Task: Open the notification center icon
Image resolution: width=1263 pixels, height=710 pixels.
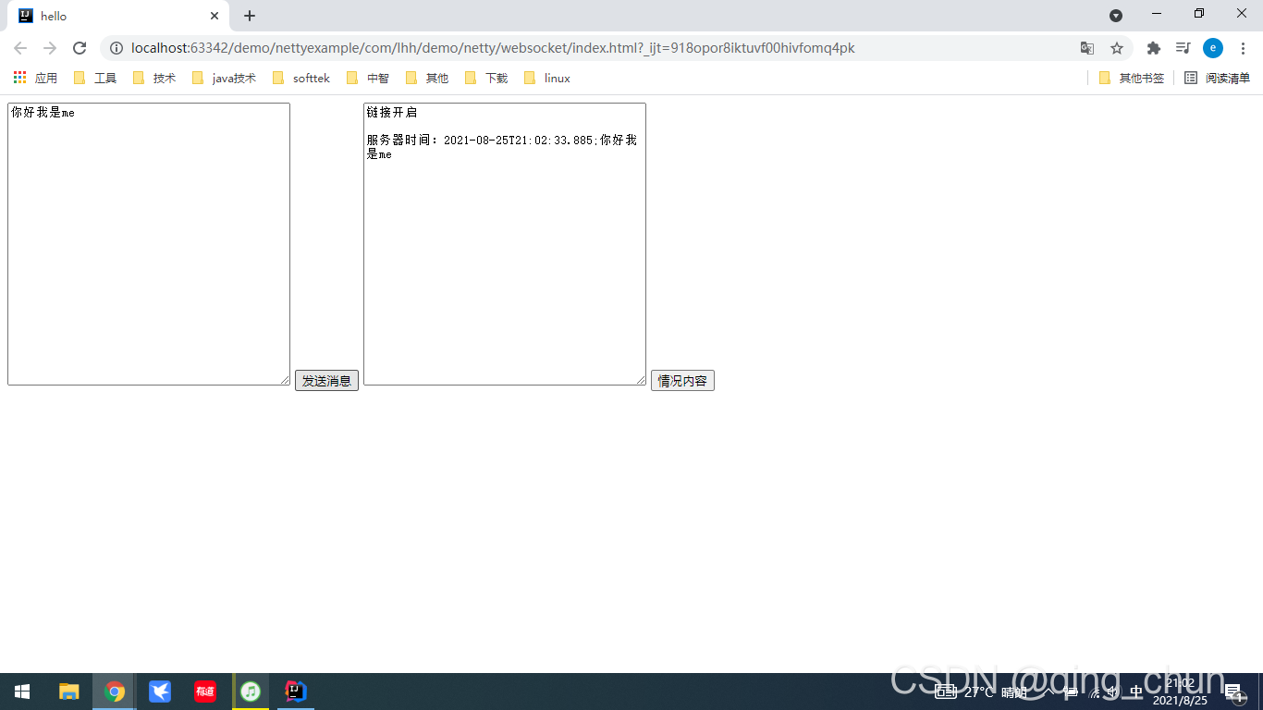Action: [x=1233, y=692]
